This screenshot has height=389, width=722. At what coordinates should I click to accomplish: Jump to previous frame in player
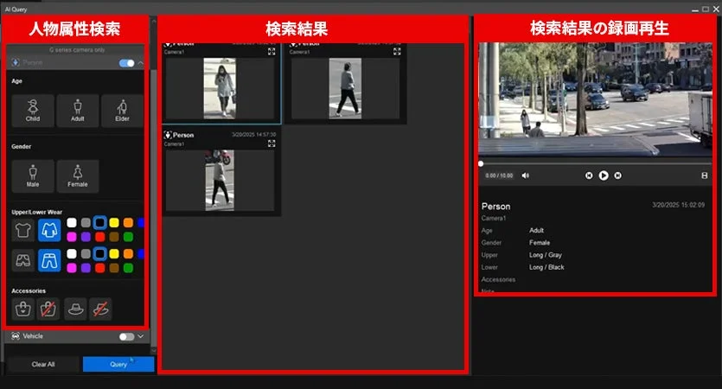click(x=589, y=175)
